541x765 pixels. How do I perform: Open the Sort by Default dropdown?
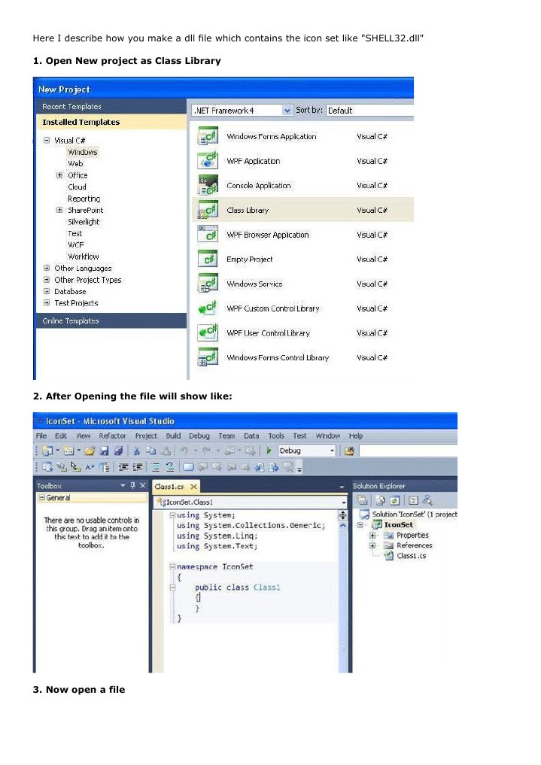coord(369,111)
